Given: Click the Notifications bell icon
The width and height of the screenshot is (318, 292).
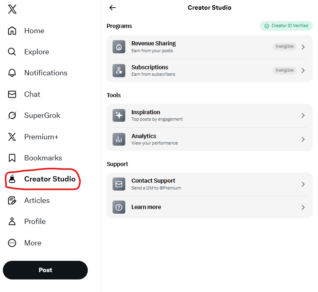Looking at the screenshot, I should [12, 73].
